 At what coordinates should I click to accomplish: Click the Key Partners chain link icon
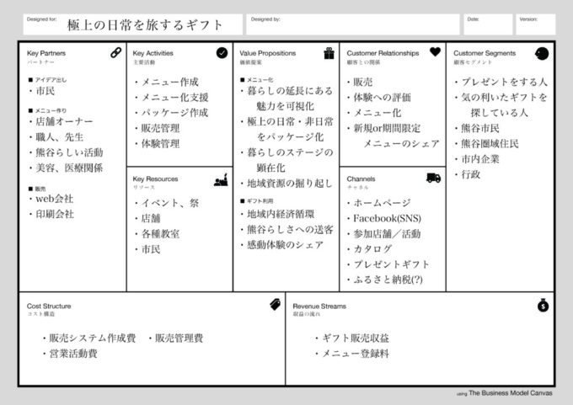(116, 52)
